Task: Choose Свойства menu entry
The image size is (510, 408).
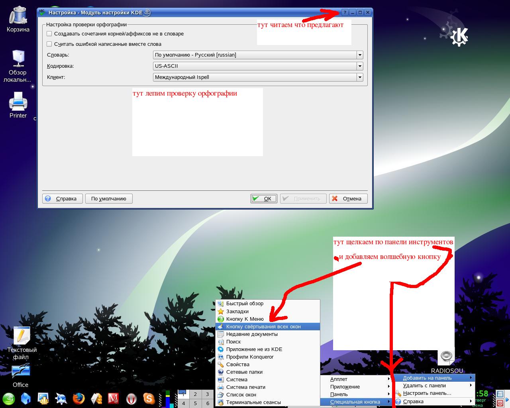Action: 268,365
